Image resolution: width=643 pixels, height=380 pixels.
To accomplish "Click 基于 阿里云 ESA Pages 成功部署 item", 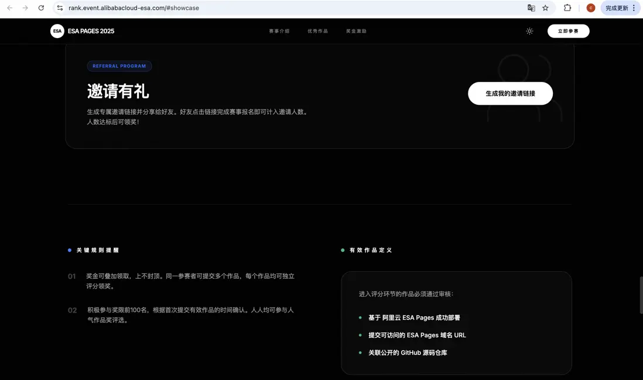I will [x=414, y=318].
